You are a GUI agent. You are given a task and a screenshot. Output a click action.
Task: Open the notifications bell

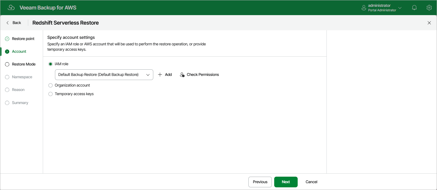pos(414,8)
